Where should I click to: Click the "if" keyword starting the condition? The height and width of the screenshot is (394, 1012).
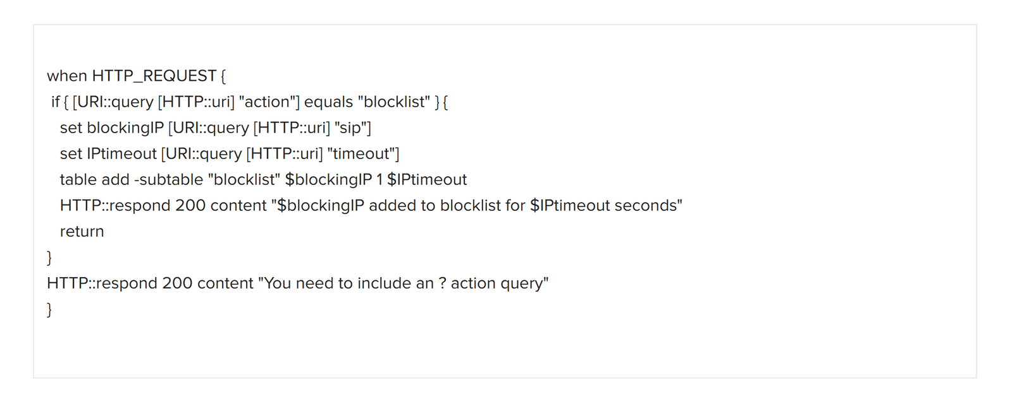coord(55,102)
